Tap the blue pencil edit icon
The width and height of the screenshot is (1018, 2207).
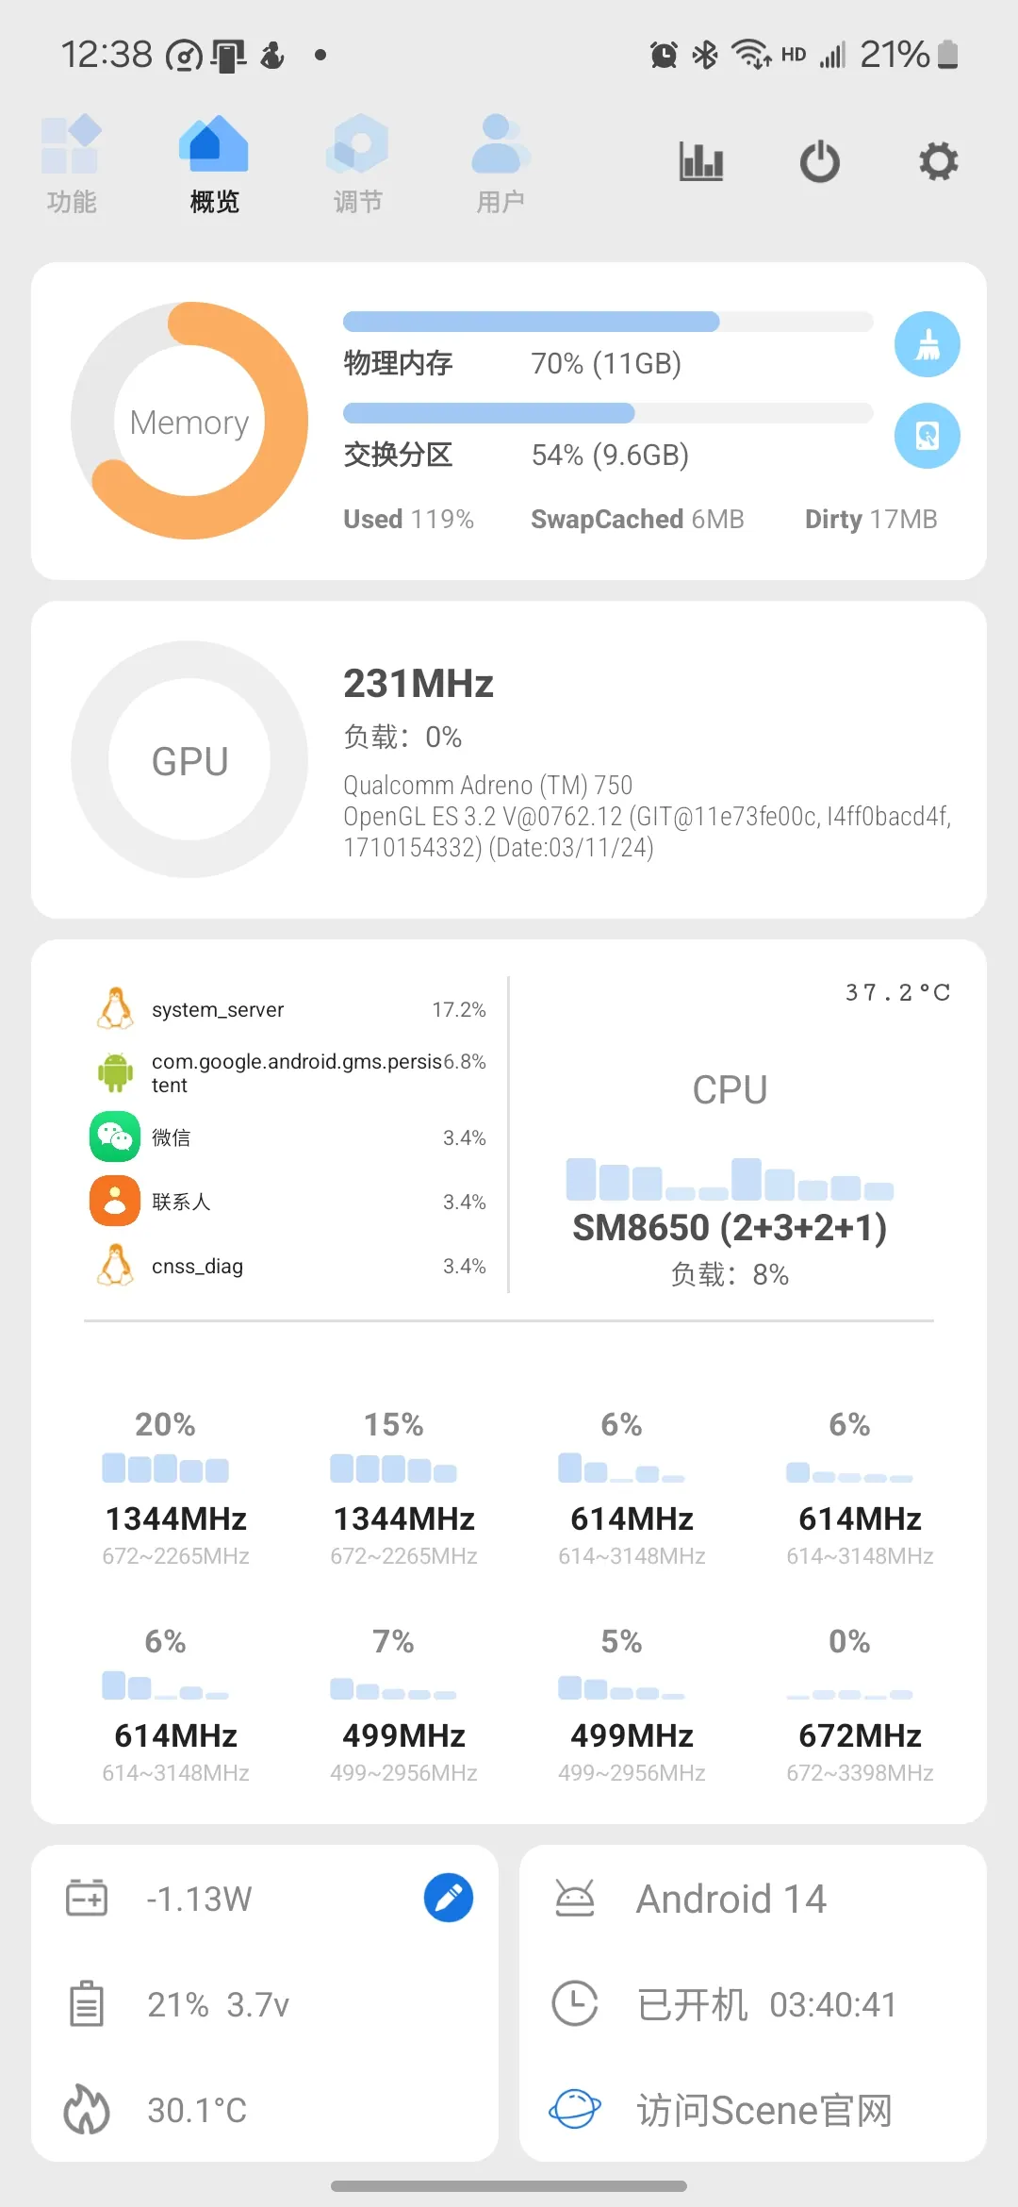pyautogui.click(x=449, y=1898)
